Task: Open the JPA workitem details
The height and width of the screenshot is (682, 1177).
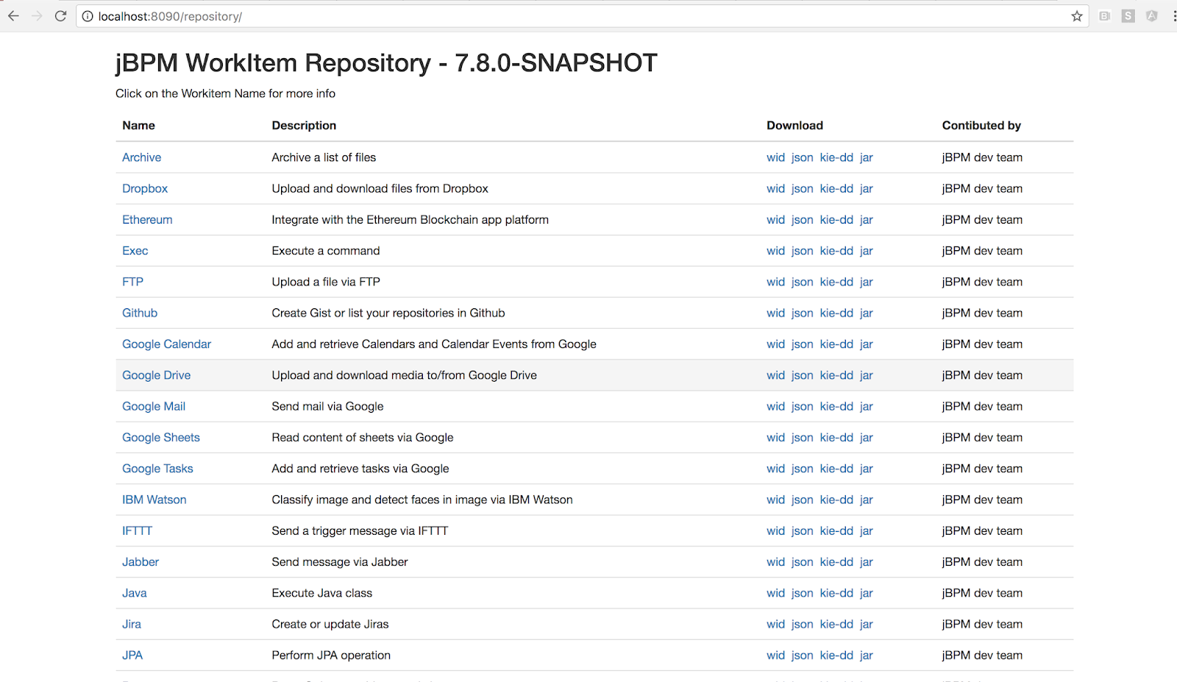Action: pos(132,655)
